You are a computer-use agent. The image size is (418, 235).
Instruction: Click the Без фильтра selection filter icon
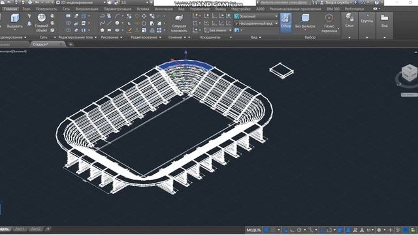pos(305,22)
